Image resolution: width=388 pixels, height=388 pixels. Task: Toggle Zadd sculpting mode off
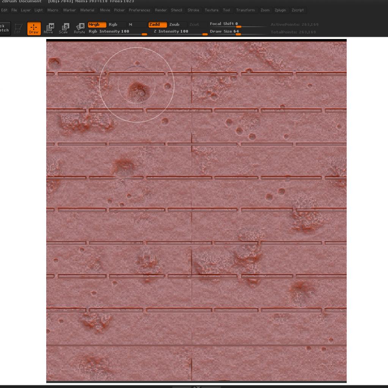157,24
